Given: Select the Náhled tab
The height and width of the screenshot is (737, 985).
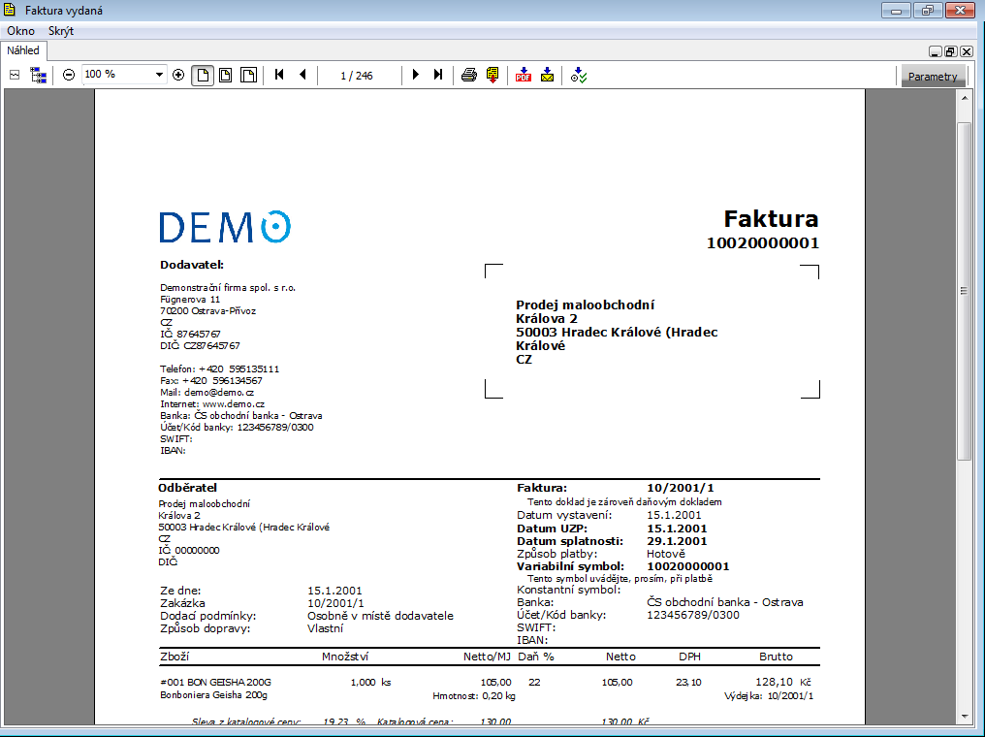Looking at the screenshot, I should click(x=23, y=50).
